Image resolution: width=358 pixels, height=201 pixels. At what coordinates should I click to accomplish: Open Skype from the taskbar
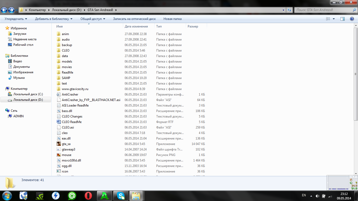click(121, 196)
